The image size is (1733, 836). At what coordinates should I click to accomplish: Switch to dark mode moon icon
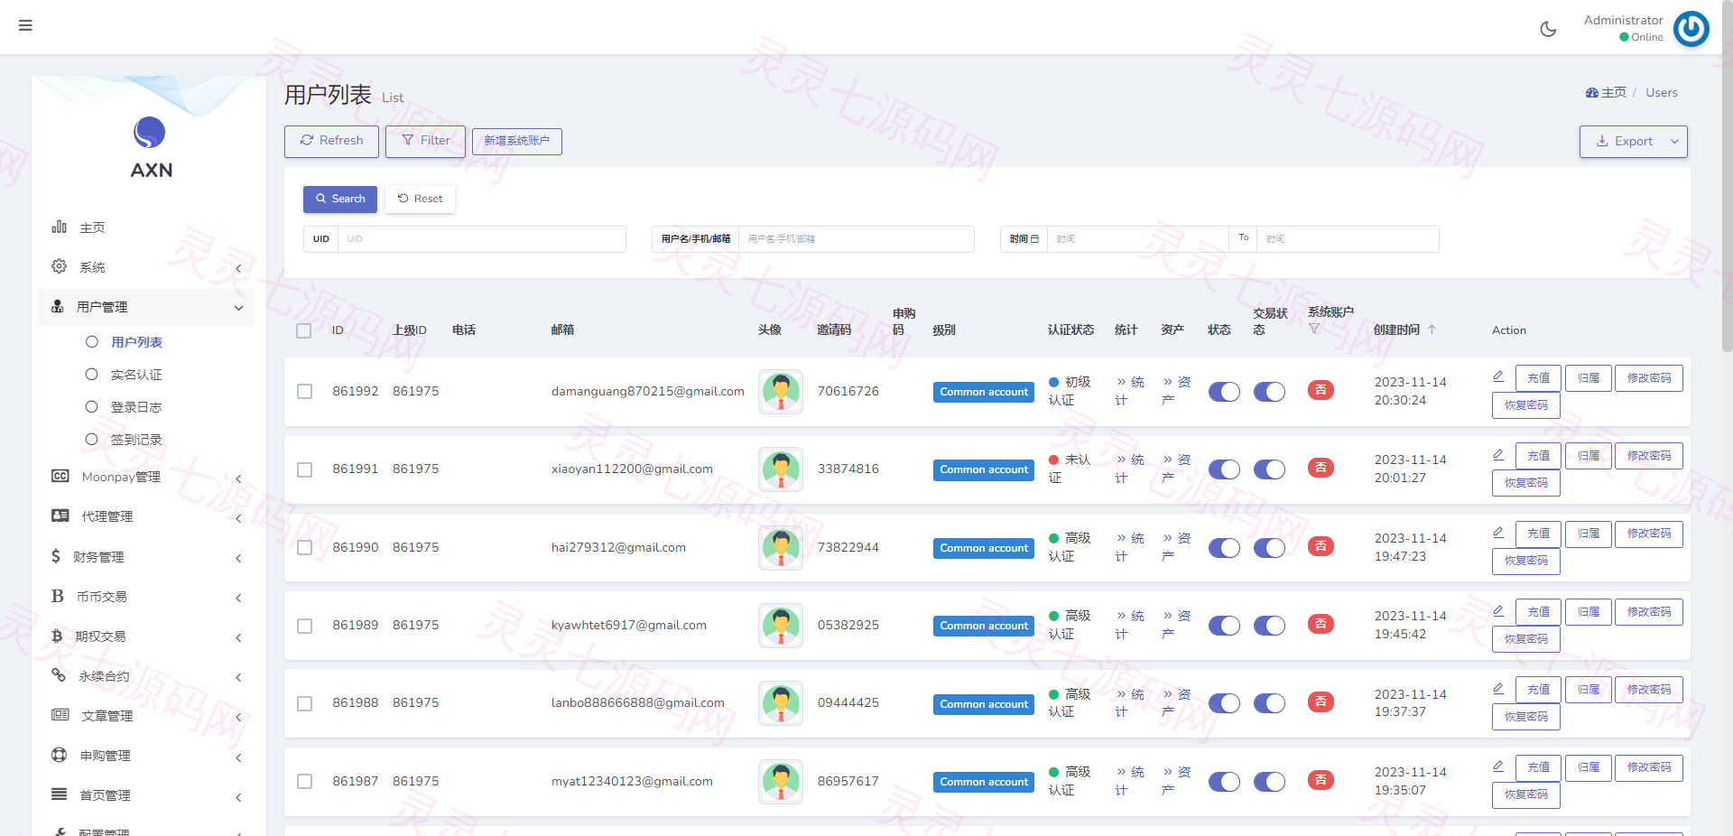1548,29
